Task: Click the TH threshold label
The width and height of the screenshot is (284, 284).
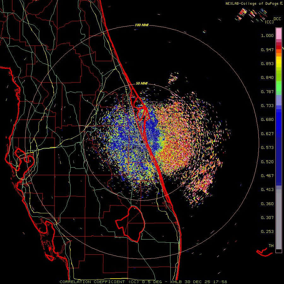Action: [271, 246]
